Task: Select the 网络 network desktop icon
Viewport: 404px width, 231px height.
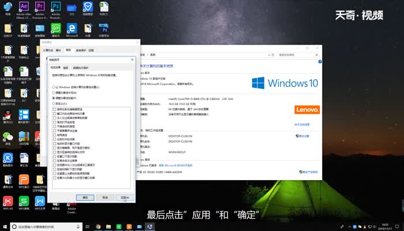Action: 8,9
